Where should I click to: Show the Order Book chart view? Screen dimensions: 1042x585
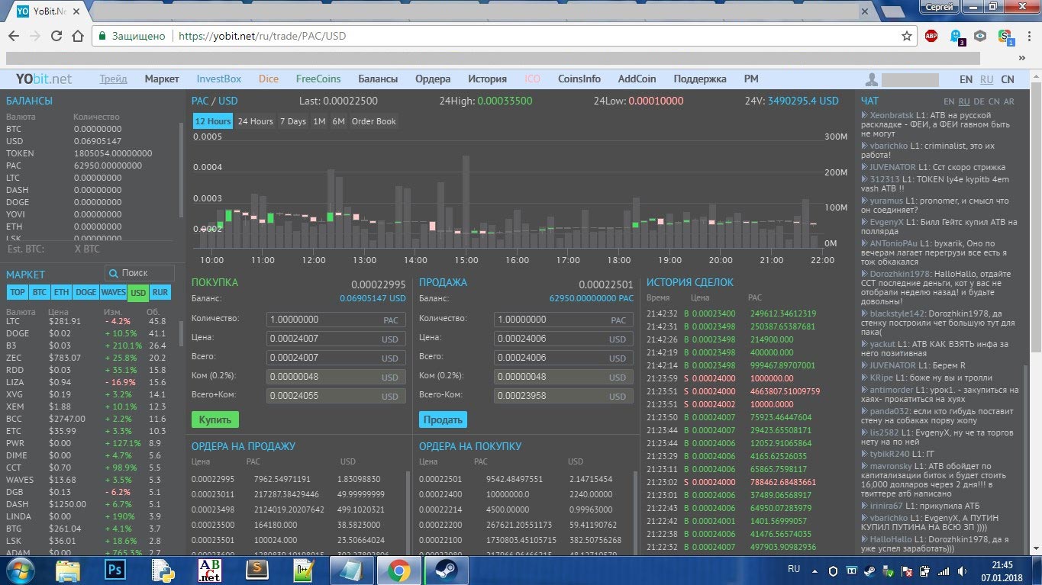pyautogui.click(x=374, y=121)
